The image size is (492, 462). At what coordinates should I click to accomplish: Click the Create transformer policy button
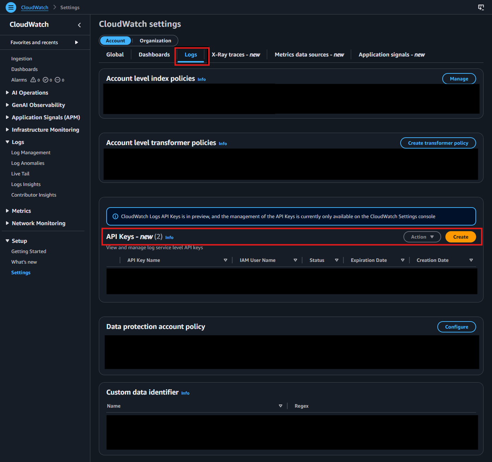(x=438, y=143)
